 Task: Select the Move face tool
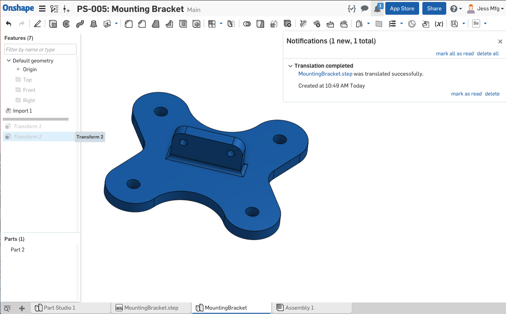[330, 24]
